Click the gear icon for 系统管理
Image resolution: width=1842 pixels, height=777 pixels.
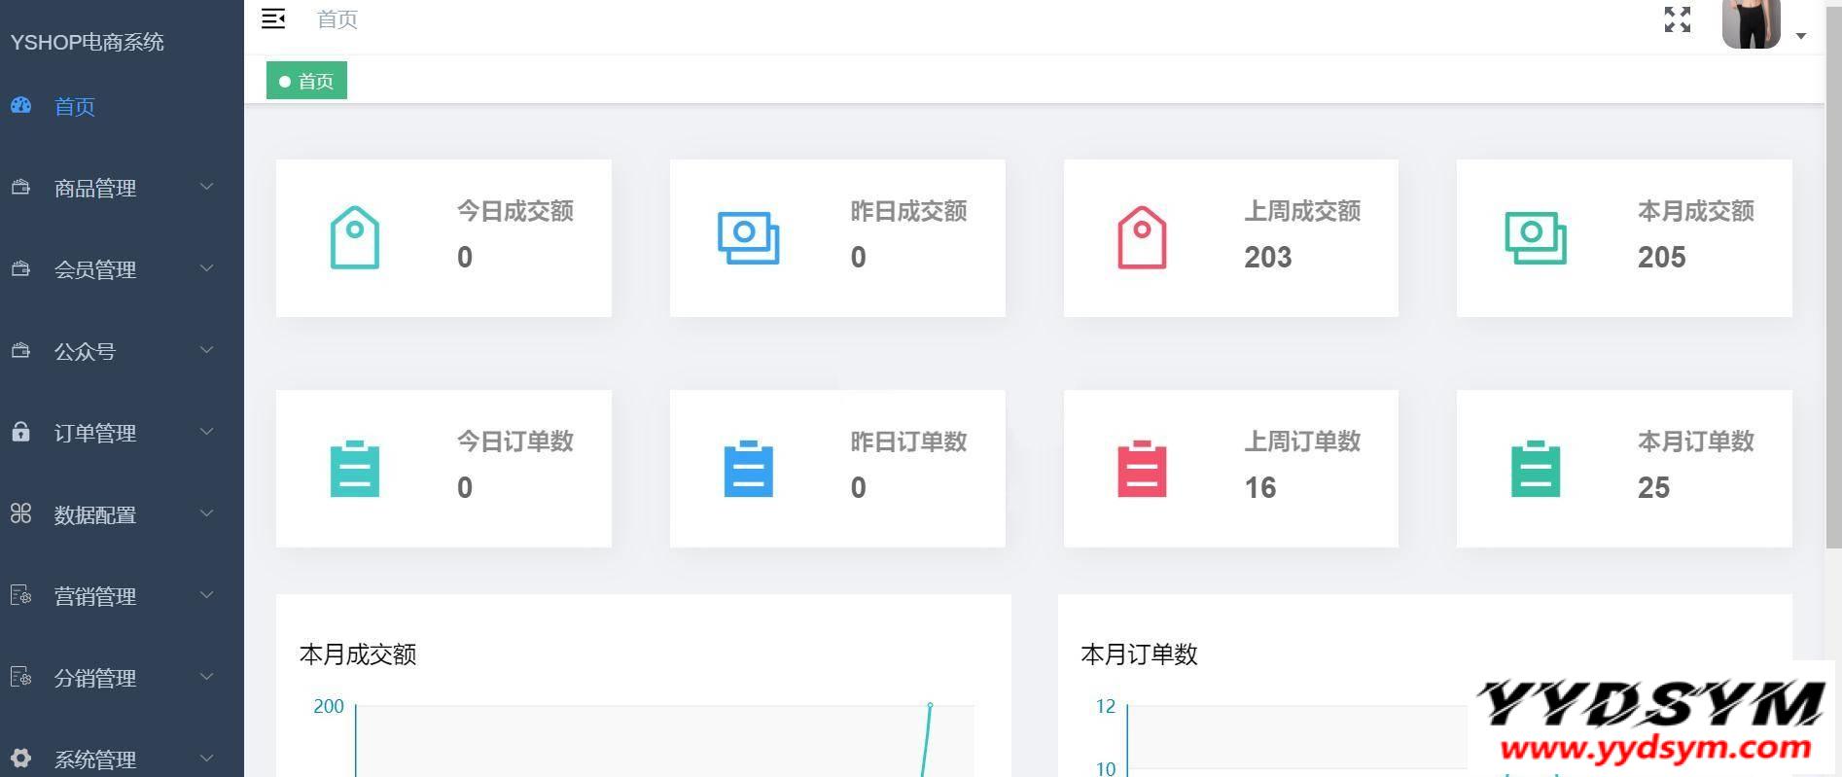(21, 758)
